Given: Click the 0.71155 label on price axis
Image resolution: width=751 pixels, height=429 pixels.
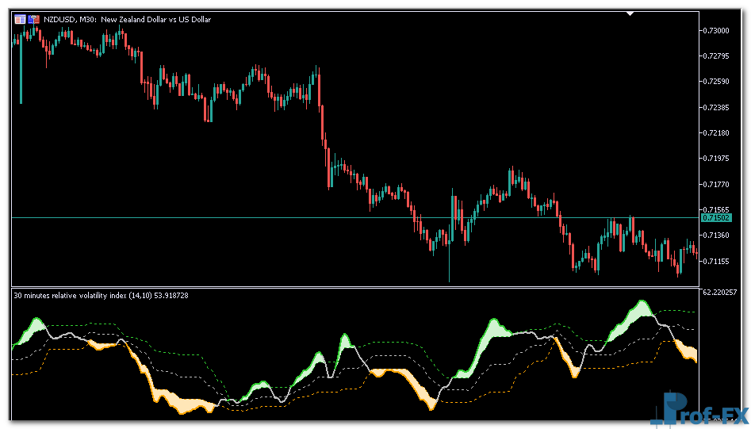Looking at the screenshot, I should (x=716, y=261).
